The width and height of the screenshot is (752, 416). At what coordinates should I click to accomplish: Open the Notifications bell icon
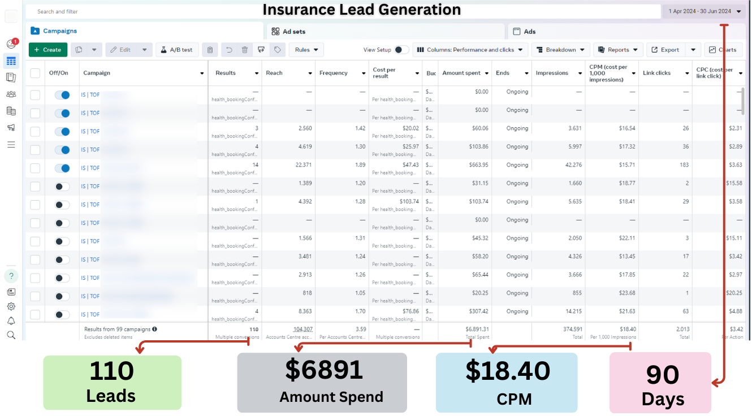click(11, 321)
